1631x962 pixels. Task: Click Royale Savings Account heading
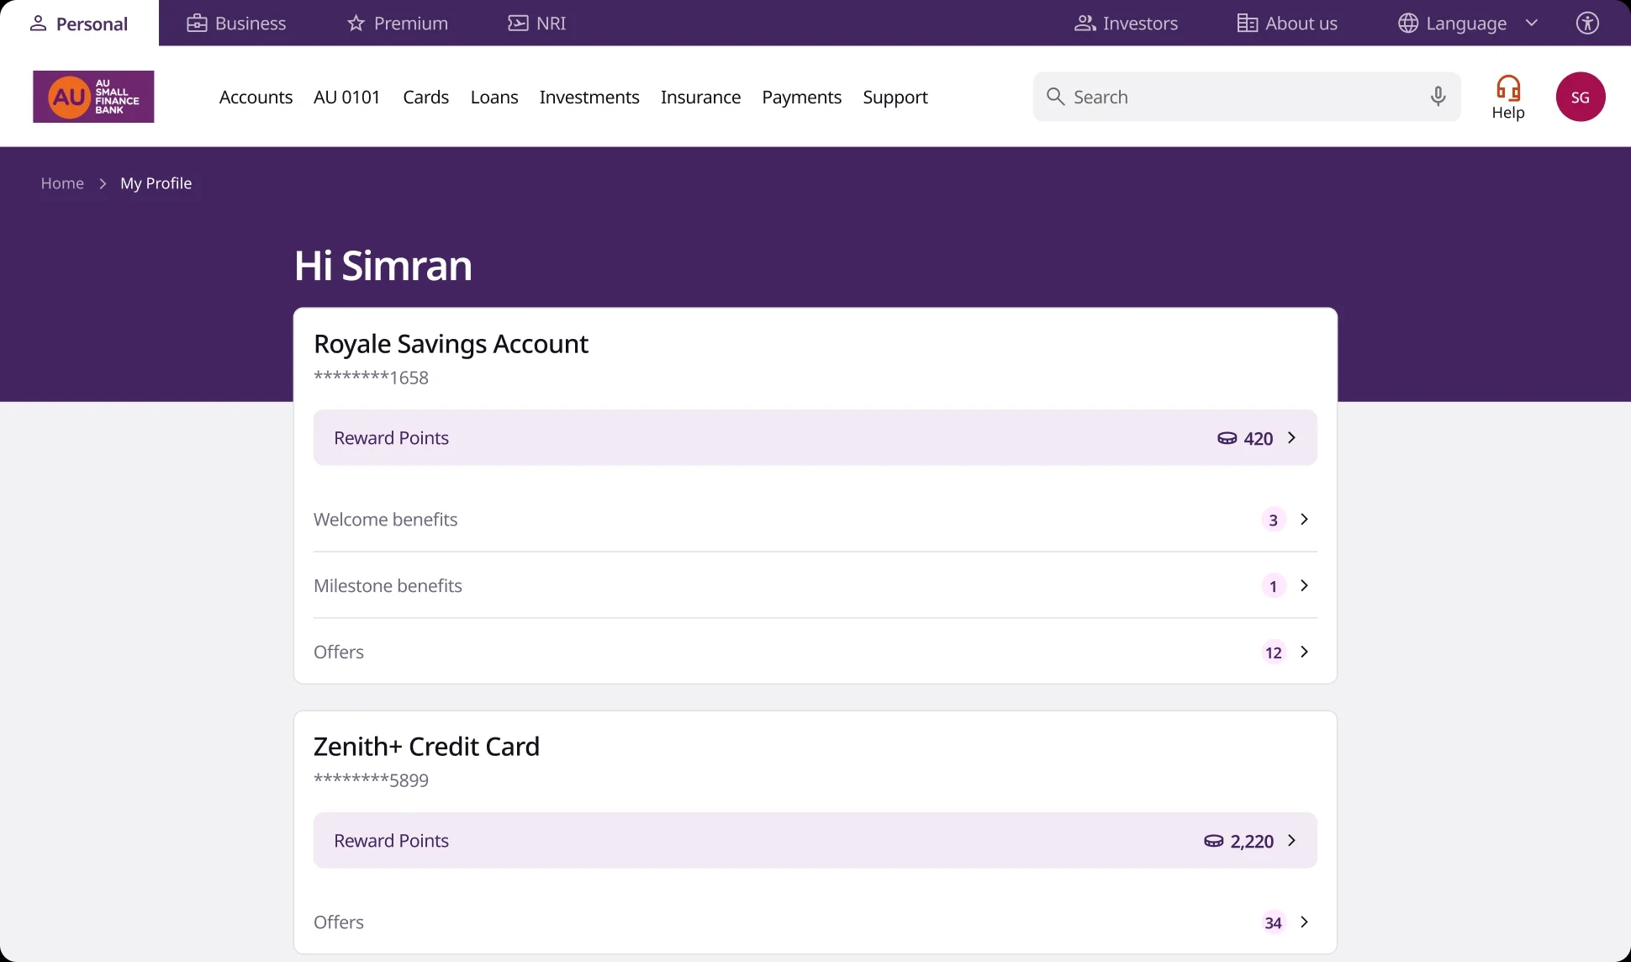click(x=451, y=344)
